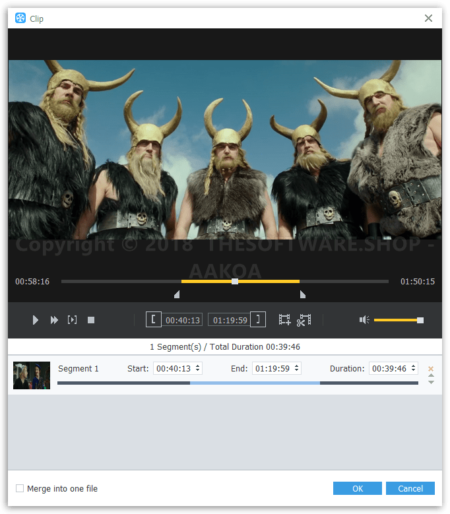Click the playhead on the timeline
Viewport: 450px width, 514px height.
[235, 281]
